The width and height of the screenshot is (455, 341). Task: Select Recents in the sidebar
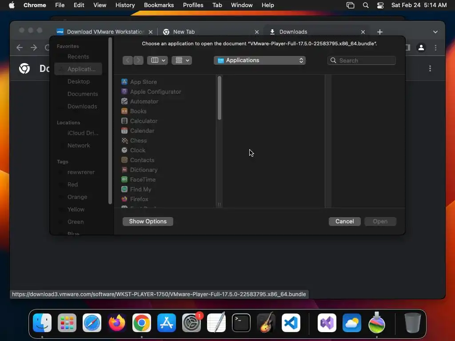[78, 56]
